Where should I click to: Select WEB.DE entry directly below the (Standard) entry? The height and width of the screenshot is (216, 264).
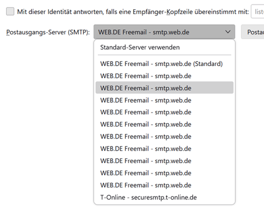pyautogui.click(x=165, y=76)
